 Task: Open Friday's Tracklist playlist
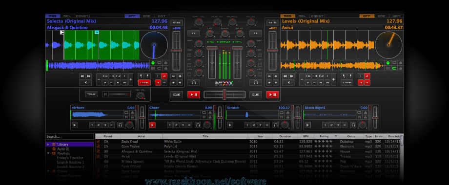[70, 158]
